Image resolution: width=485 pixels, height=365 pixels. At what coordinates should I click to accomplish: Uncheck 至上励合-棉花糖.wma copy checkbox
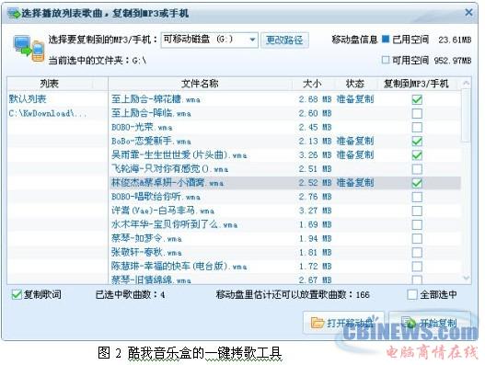(417, 99)
